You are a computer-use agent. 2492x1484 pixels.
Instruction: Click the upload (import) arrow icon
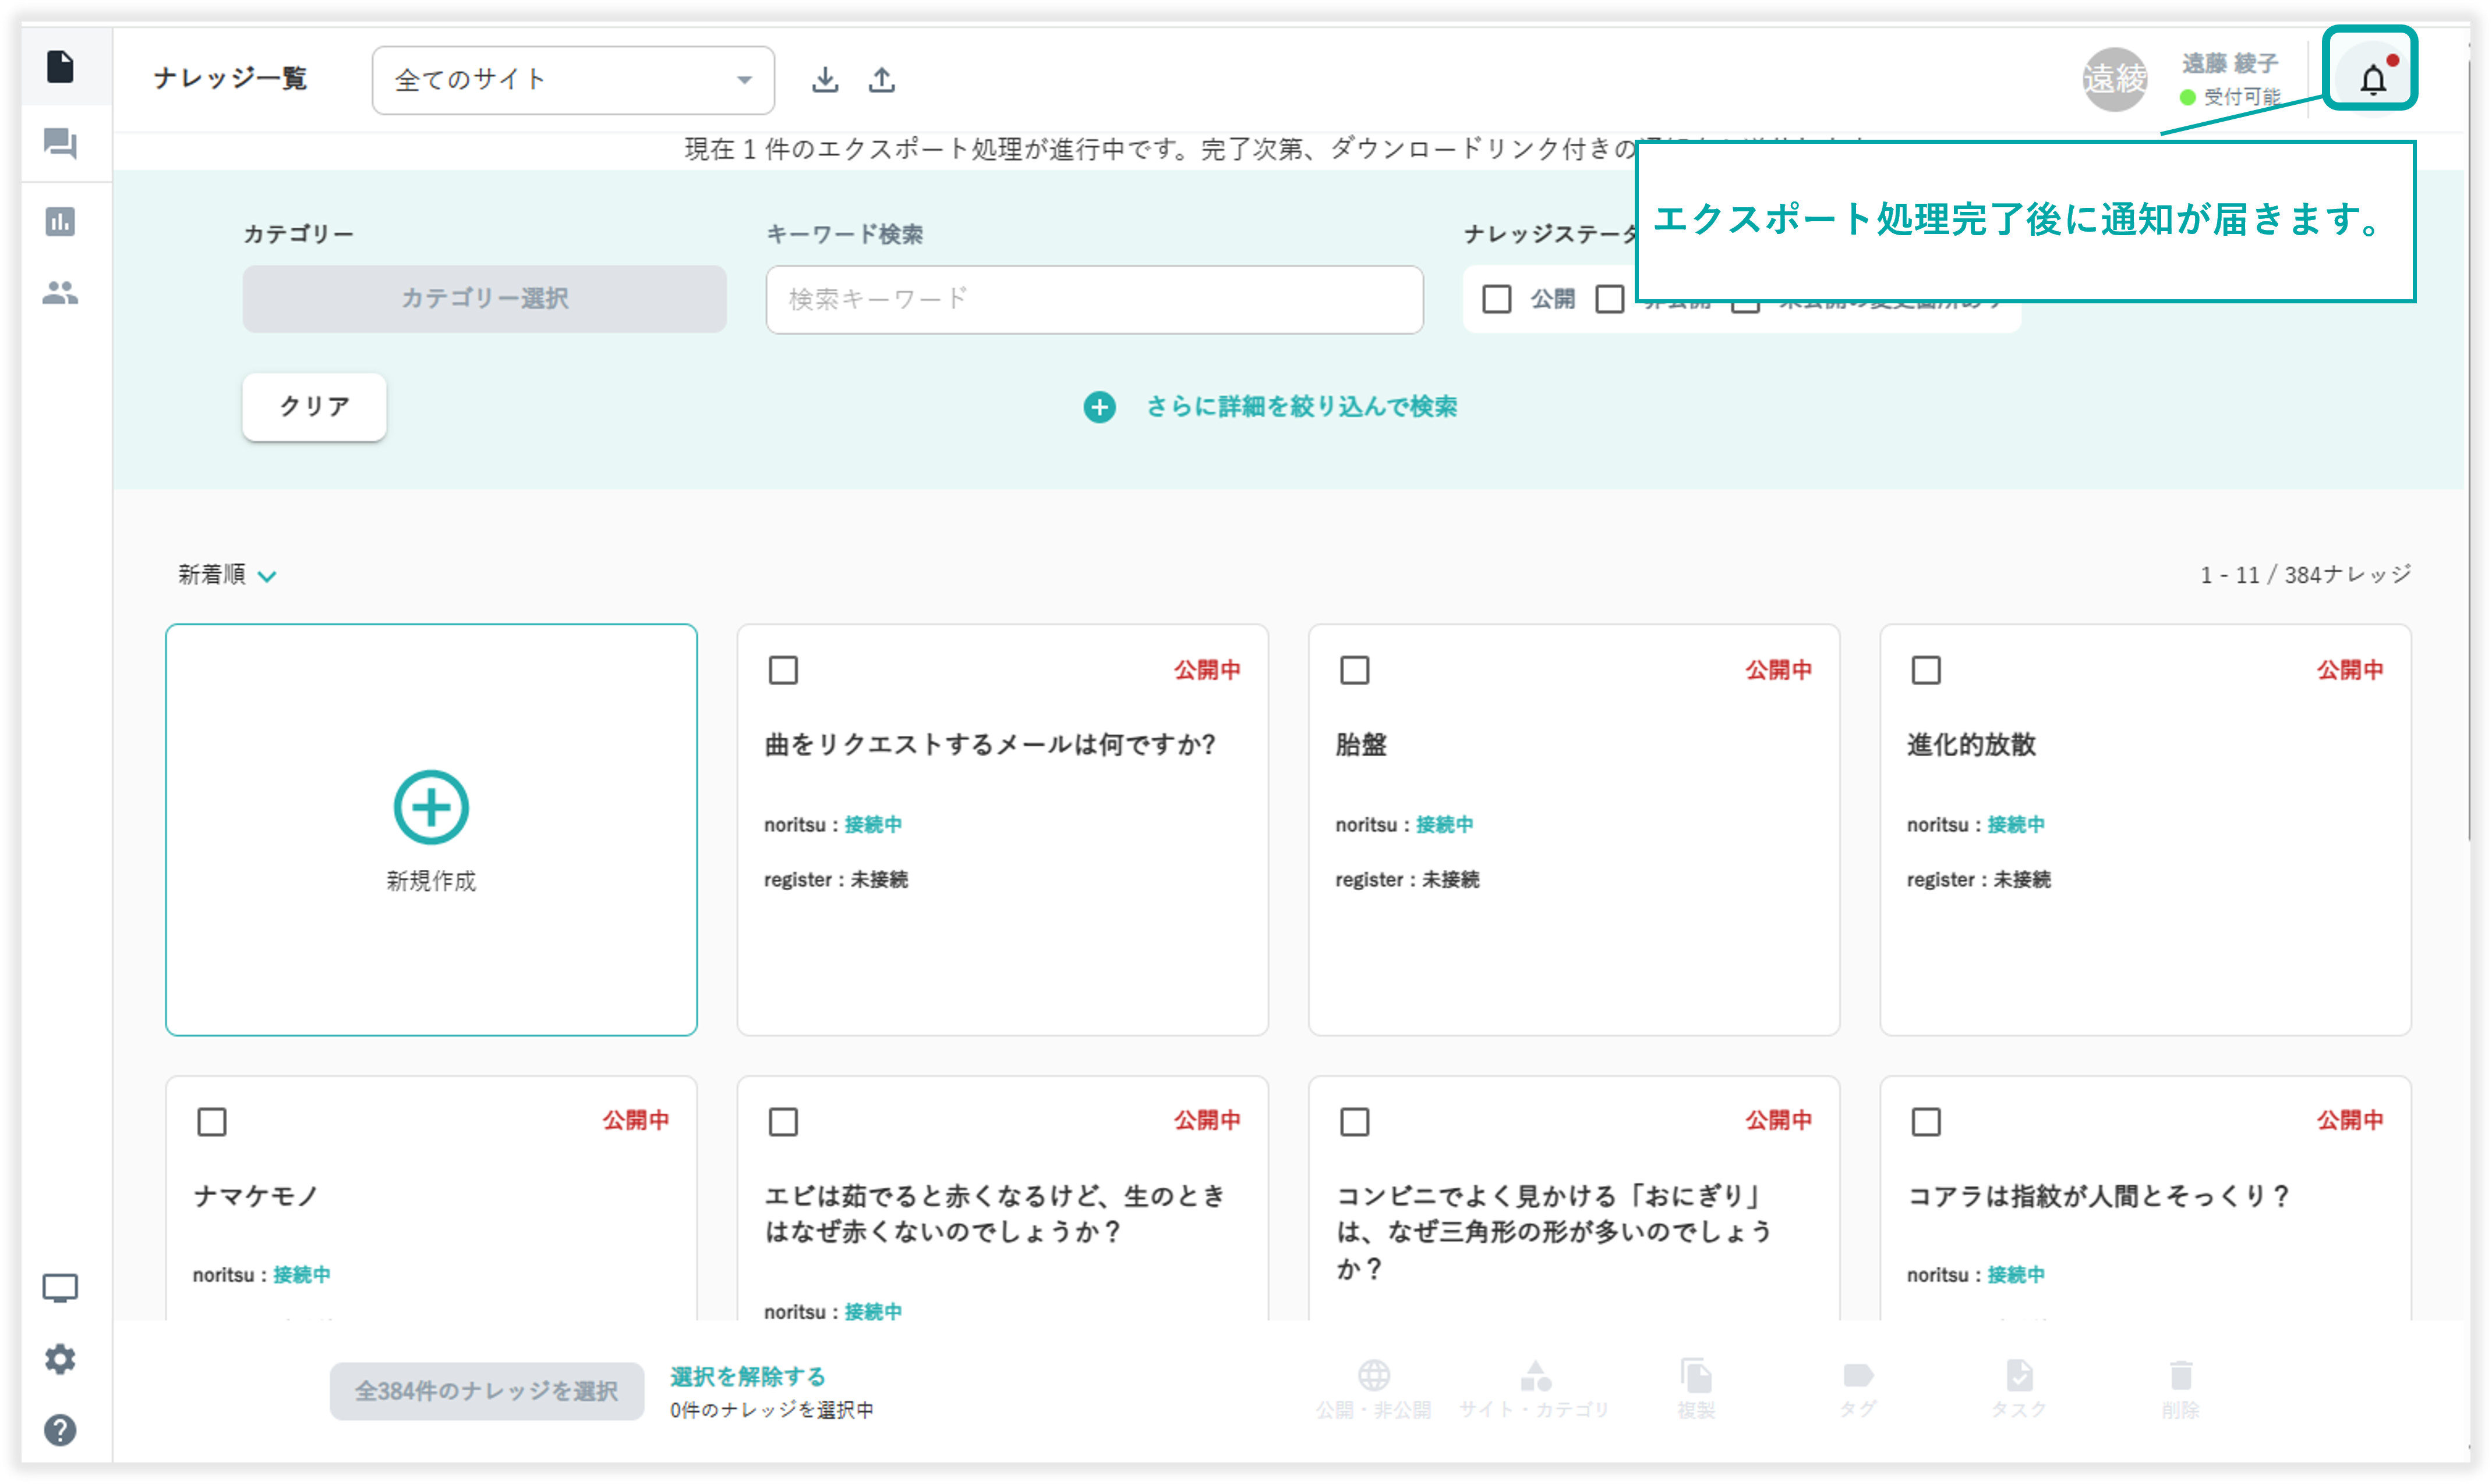click(881, 79)
